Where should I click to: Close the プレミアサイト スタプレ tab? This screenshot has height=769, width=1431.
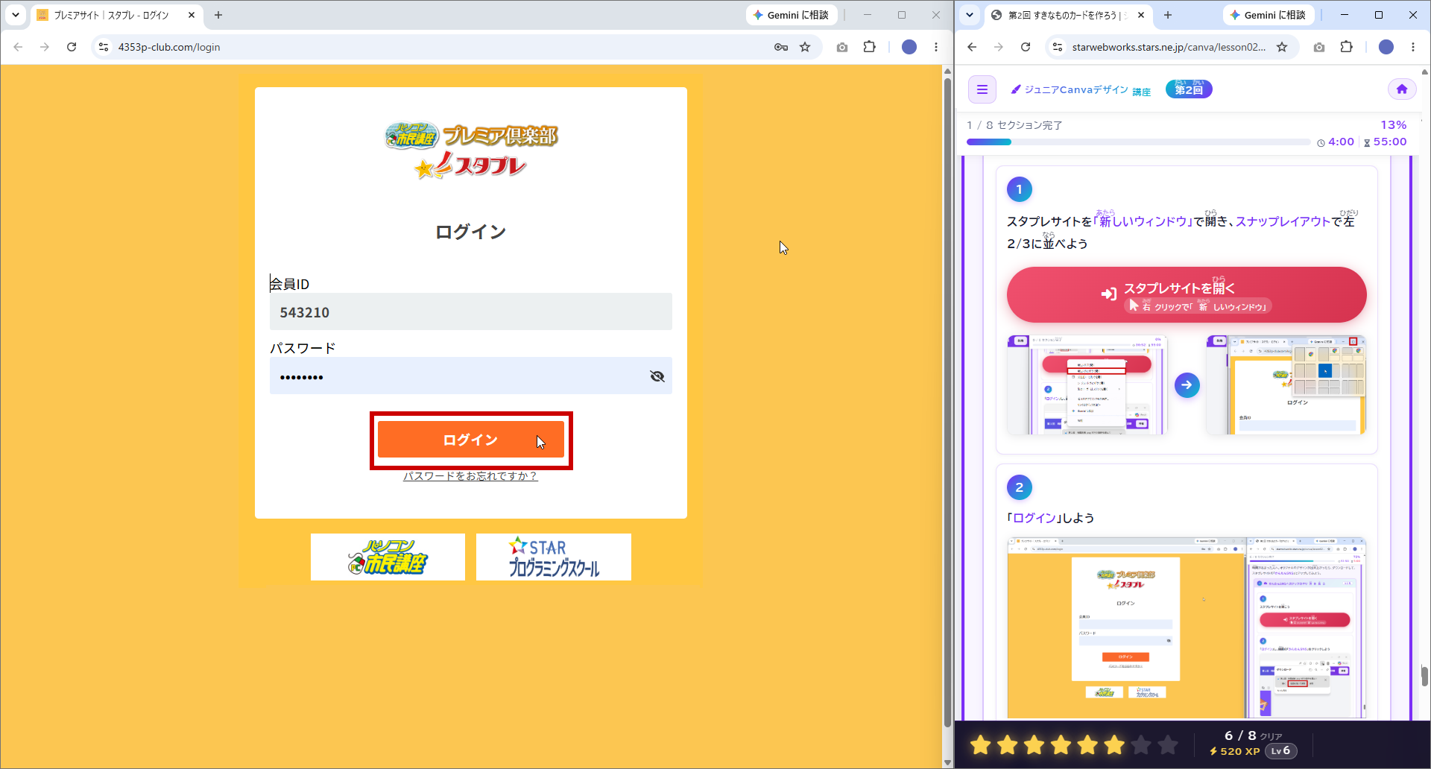tap(192, 15)
